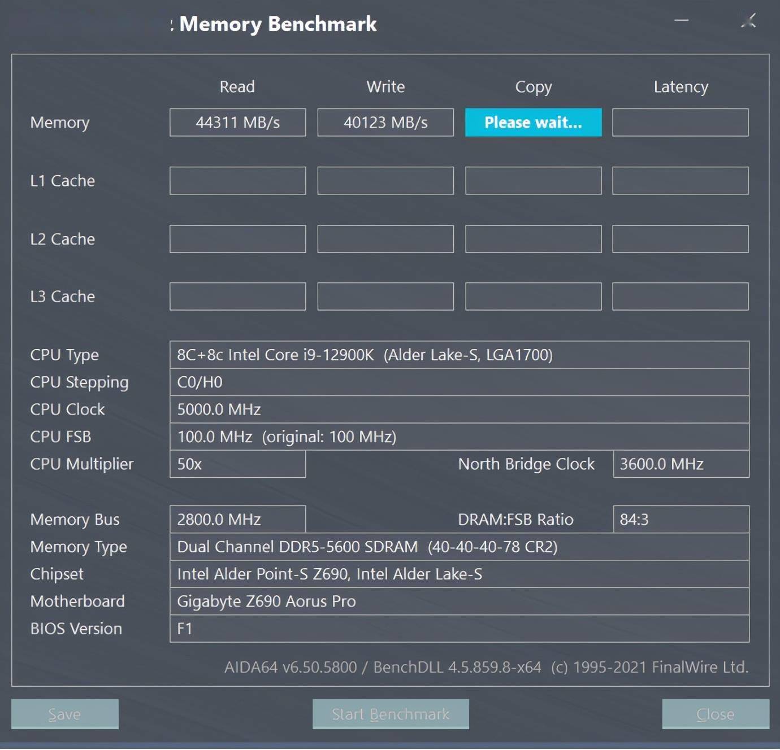This screenshot has height=750, width=780.
Task: Click the Memory Benchmark window title
Action: (x=278, y=24)
